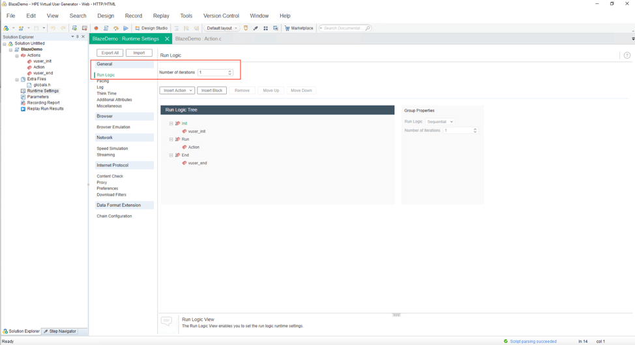Collapse the Run node in Run Logic Tree
Viewport: 635px width, 345px height.
(171, 140)
